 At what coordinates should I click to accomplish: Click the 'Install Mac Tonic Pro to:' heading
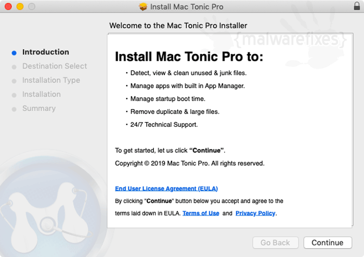pyautogui.click(x=189, y=57)
